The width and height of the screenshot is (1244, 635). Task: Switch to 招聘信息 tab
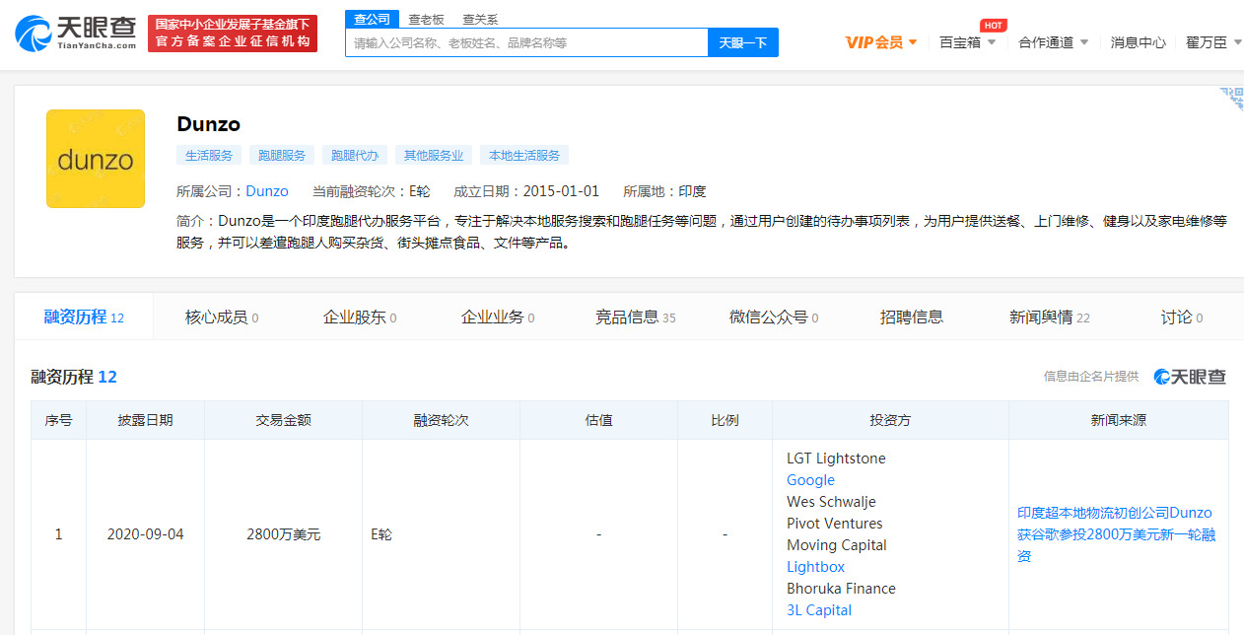click(912, 317)
